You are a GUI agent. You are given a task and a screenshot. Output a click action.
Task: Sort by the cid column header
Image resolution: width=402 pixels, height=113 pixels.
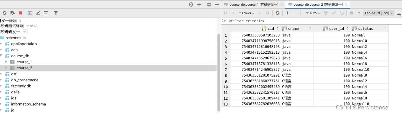[256, 29]
